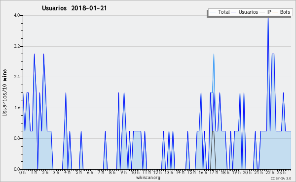Click the 0 h x-axis label
The height and width of the screenshot is (182, 296).
coord(23,172)
